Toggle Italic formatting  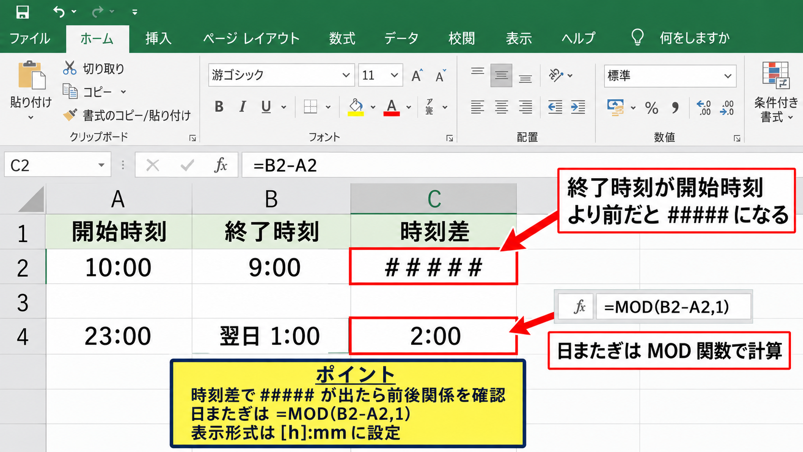tap(243, 107)
